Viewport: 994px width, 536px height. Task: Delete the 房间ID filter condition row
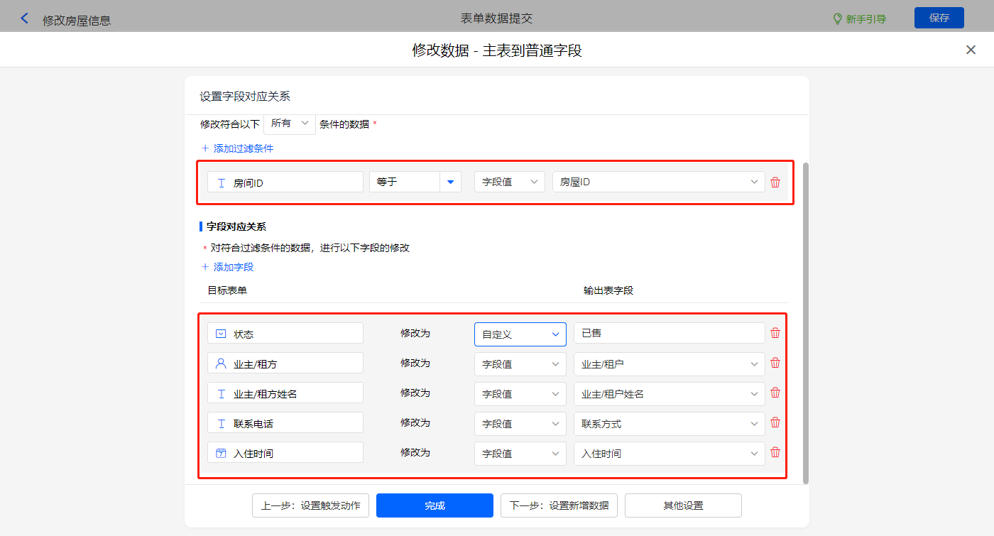[x=775, y=182]
